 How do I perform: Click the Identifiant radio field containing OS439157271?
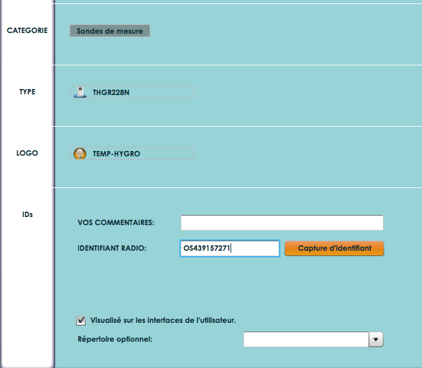click(230, 248)
